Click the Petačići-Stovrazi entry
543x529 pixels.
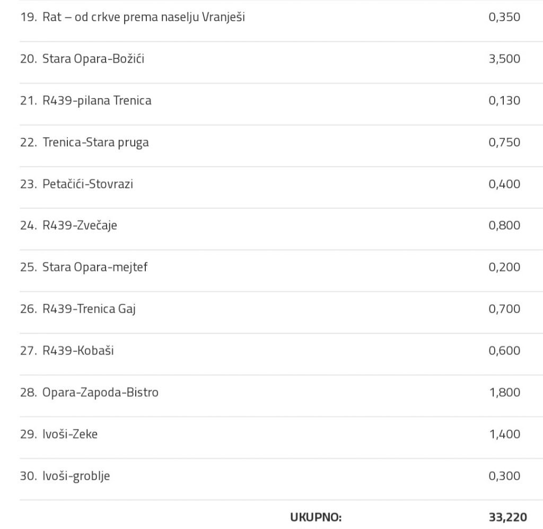87,184
